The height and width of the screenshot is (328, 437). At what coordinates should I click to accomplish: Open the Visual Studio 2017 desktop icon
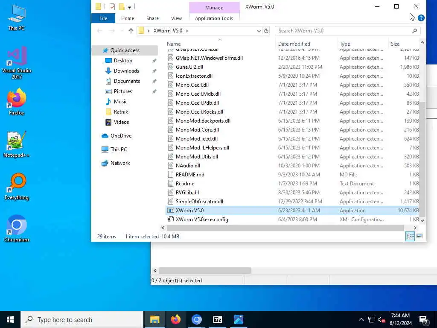tap(17, 63)
